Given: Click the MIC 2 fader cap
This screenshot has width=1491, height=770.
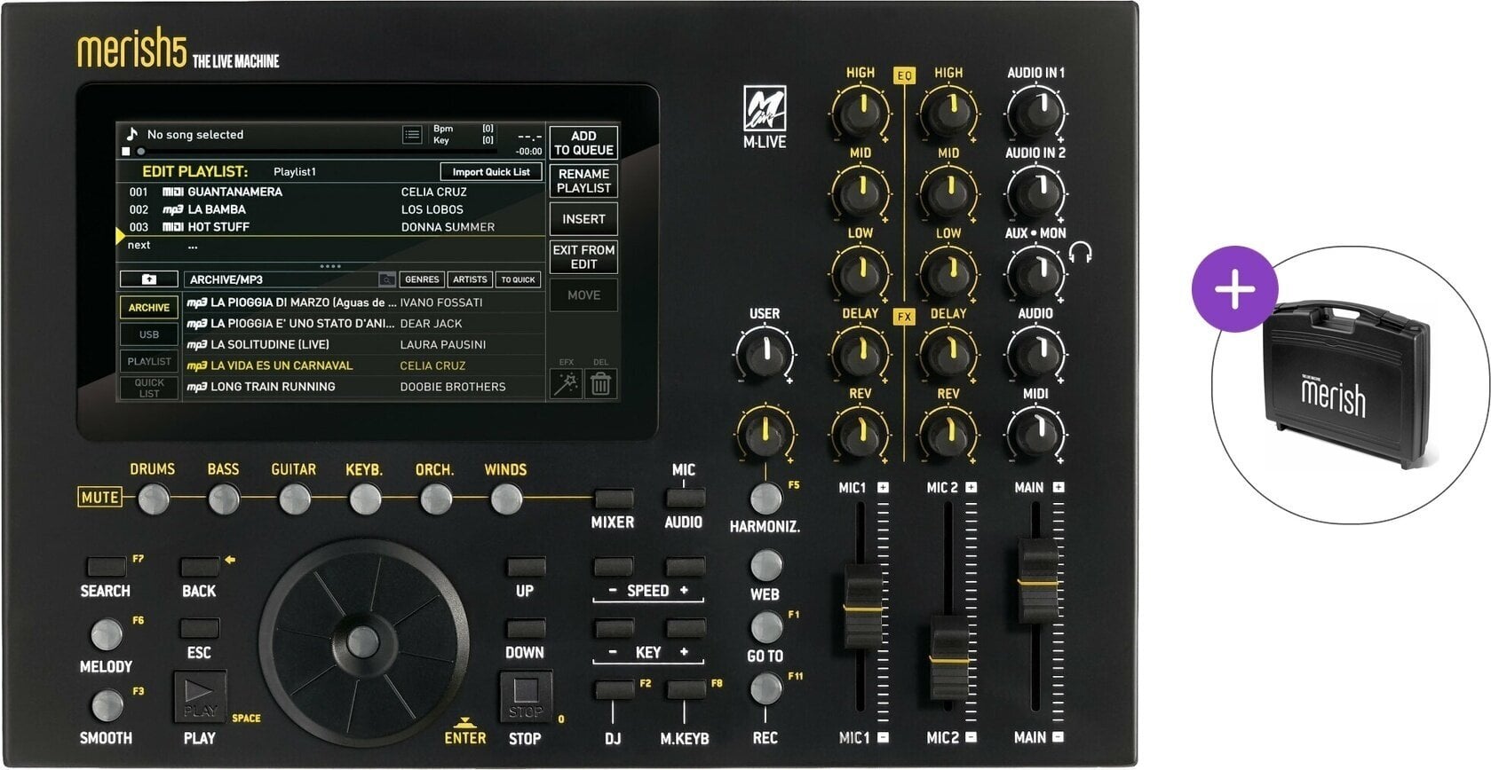Looking at the screenshot, I should click(948, 657).
